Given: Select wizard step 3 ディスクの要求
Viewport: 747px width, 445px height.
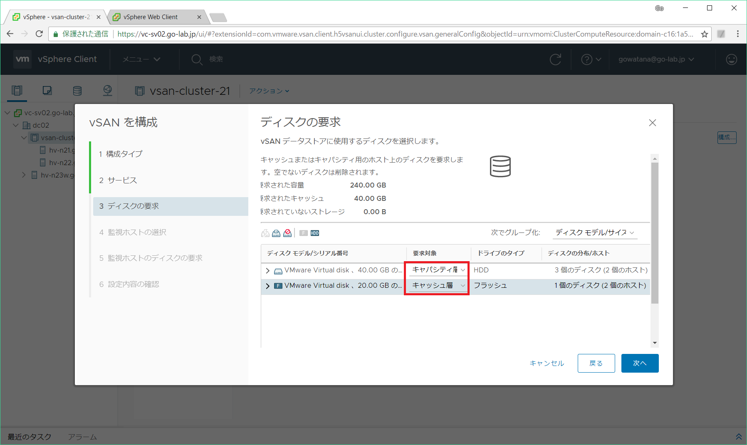Looking at the screenshot, I should (x=171, y=206).
